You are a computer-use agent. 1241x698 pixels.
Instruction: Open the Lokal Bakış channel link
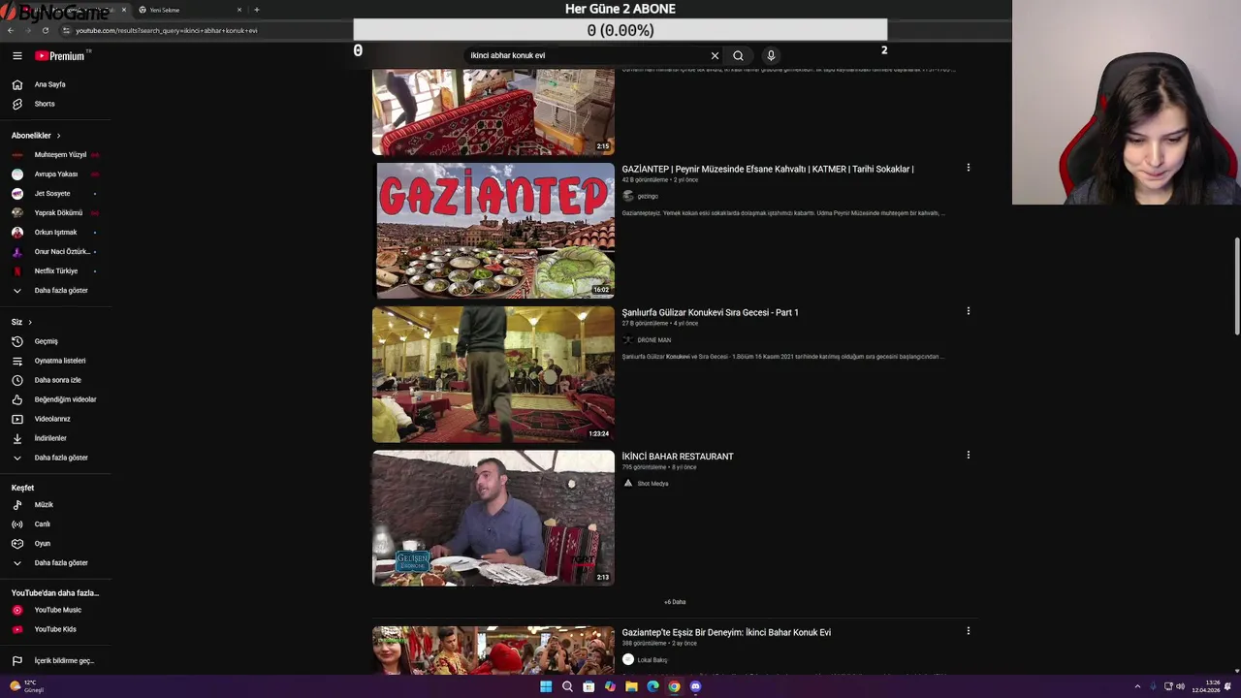click(652, 660)
